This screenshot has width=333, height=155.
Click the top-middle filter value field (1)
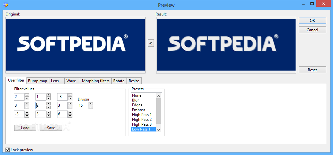click(41, 97)
